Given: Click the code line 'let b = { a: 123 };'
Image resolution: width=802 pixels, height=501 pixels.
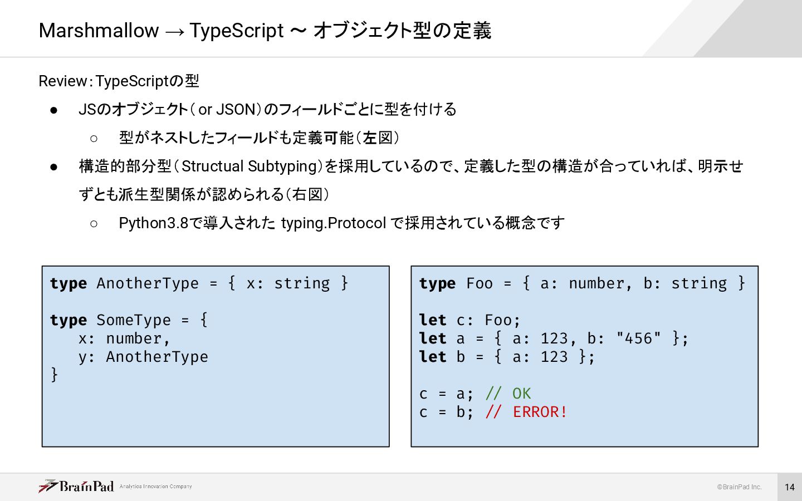Looking at the screenshot, I should tap(507, 357).
